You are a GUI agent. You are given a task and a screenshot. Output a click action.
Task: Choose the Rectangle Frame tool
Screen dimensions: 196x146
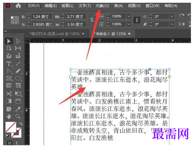[9, 78]
